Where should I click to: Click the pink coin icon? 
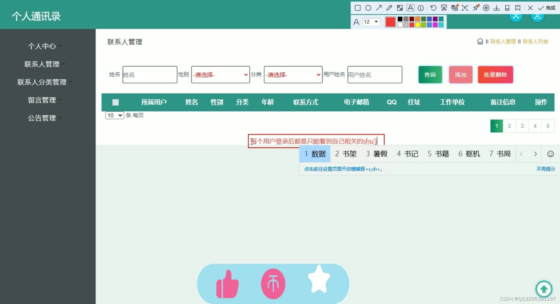pos(273,284)
